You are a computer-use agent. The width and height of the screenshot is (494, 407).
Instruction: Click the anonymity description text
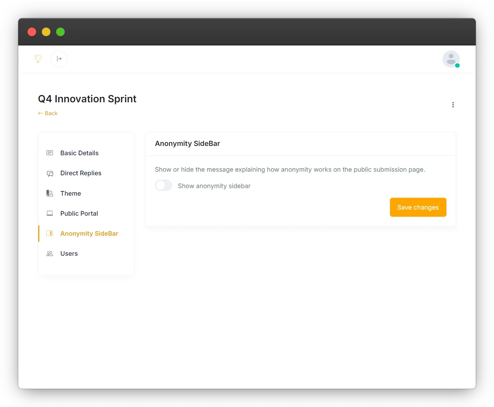(x=290, y=170)
